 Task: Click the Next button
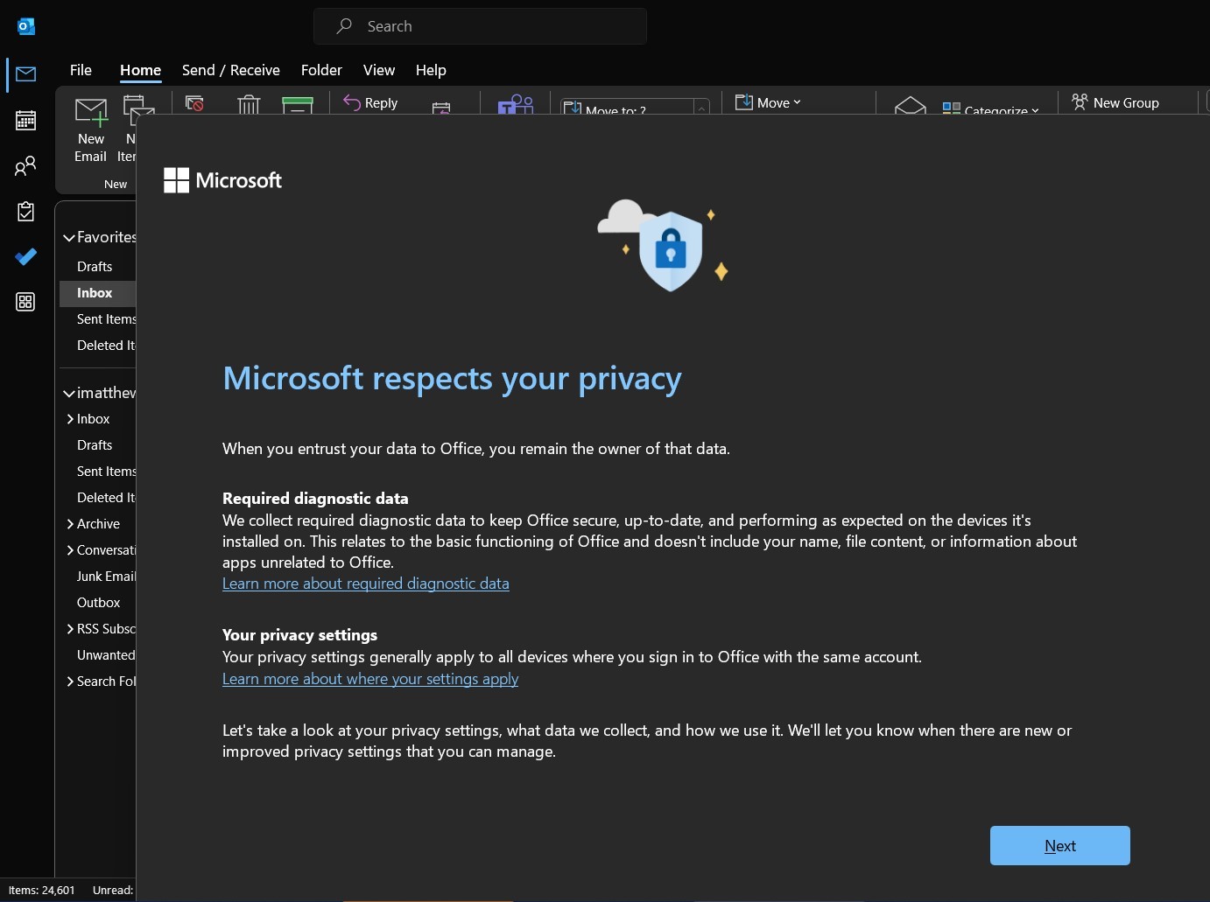(1059, 845)
